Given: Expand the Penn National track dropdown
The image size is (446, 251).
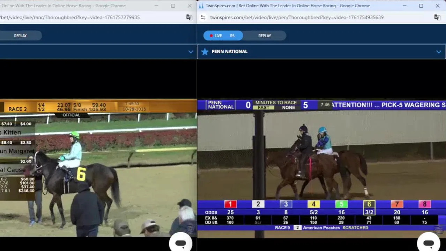Looking at the screenshot, I should tap(439, 52).
